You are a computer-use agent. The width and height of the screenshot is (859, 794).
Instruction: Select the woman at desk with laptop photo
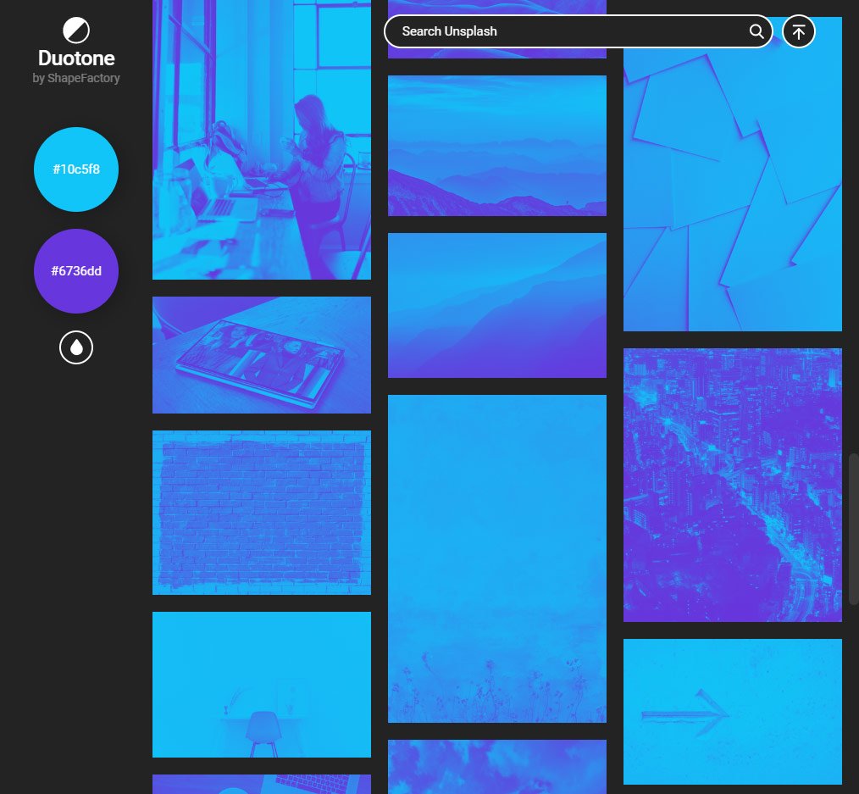click(x=261, y=140)
